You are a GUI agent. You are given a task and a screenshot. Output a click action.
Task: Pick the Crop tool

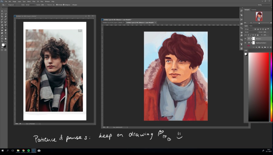[x=2, y=17]
